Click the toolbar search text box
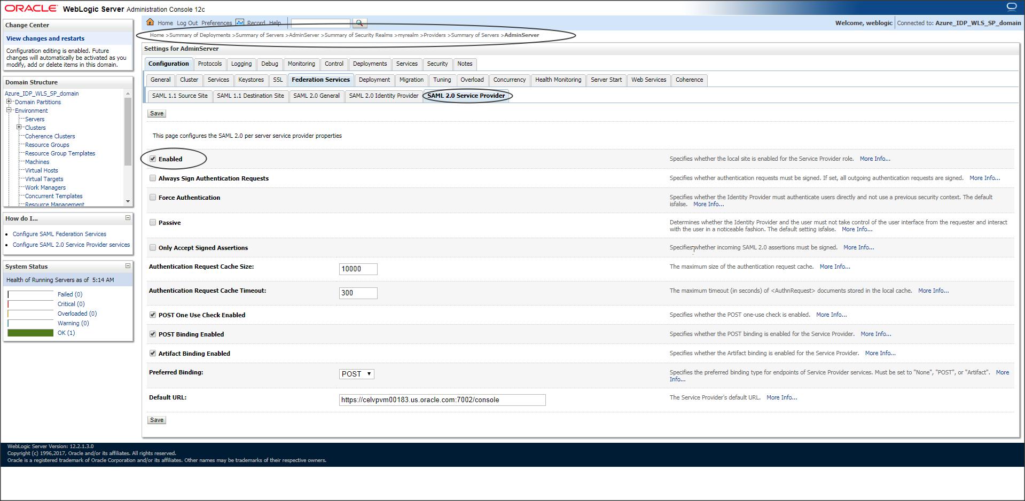The image size is (1025, 501). [x=320, y=23]
